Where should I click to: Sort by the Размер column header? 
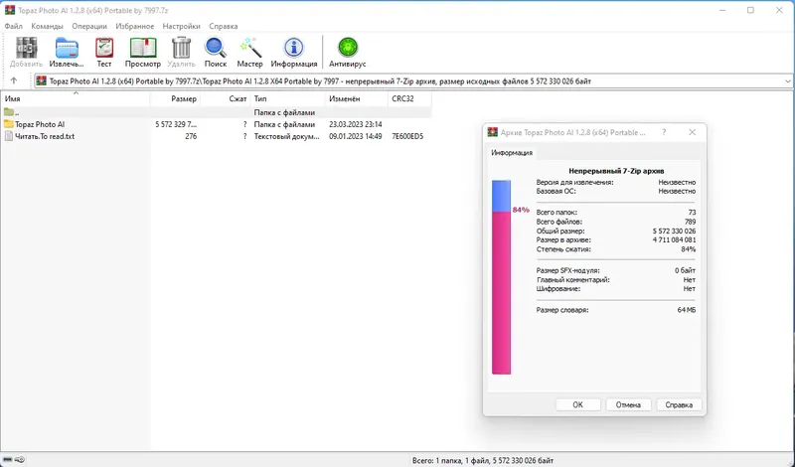[176, 99]
